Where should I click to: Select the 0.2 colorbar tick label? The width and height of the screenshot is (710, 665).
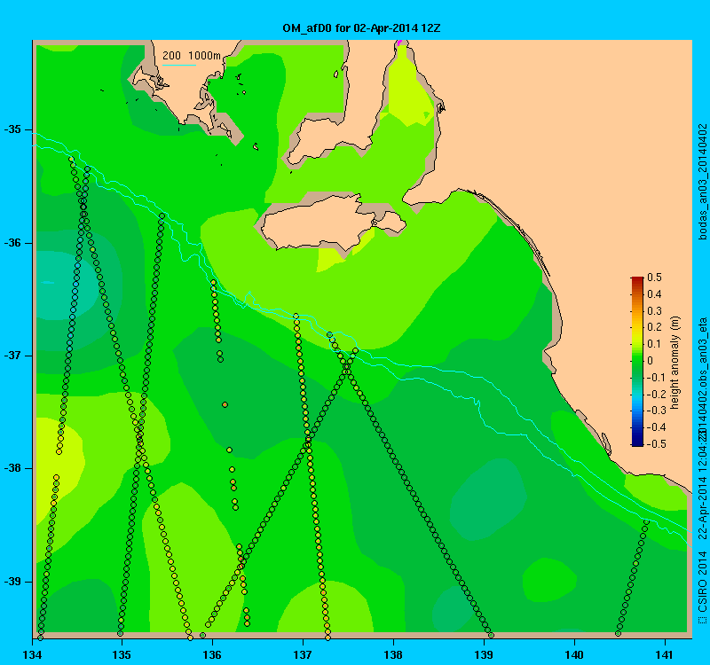coord(655,327)
